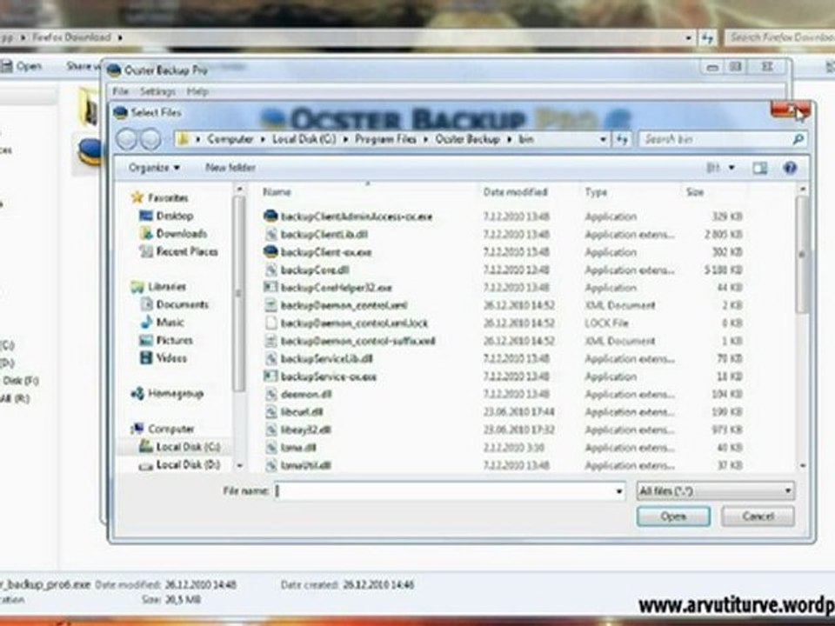
Task: Click the Desktop icon under Favorites
Action: pyautogui.click(x=145, y=216)
